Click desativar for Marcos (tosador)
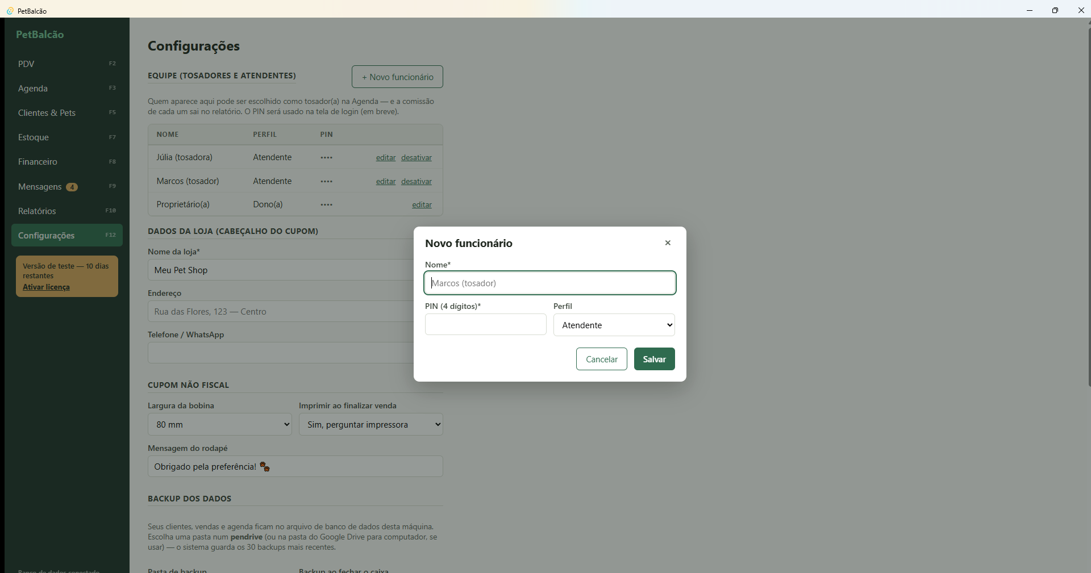This screenshot has width=1091, height=573. point(417,181)
